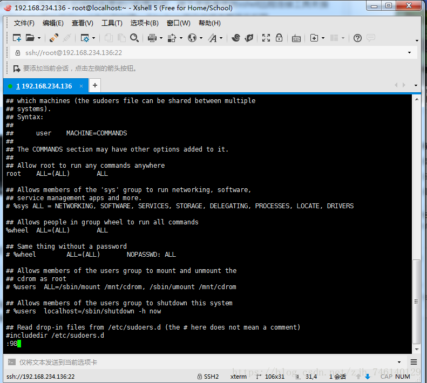Viewport: 427px width, 383px height.
Task: Open the compose bar hamburger menu
Action: coord(414,362)
